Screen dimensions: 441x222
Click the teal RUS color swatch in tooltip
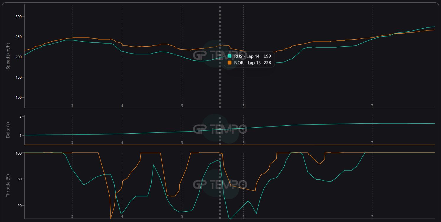click(x=230, y=56)
